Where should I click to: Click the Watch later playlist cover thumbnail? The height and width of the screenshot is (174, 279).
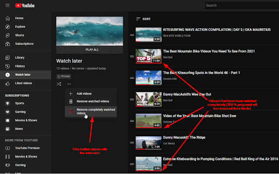[89, 31]
